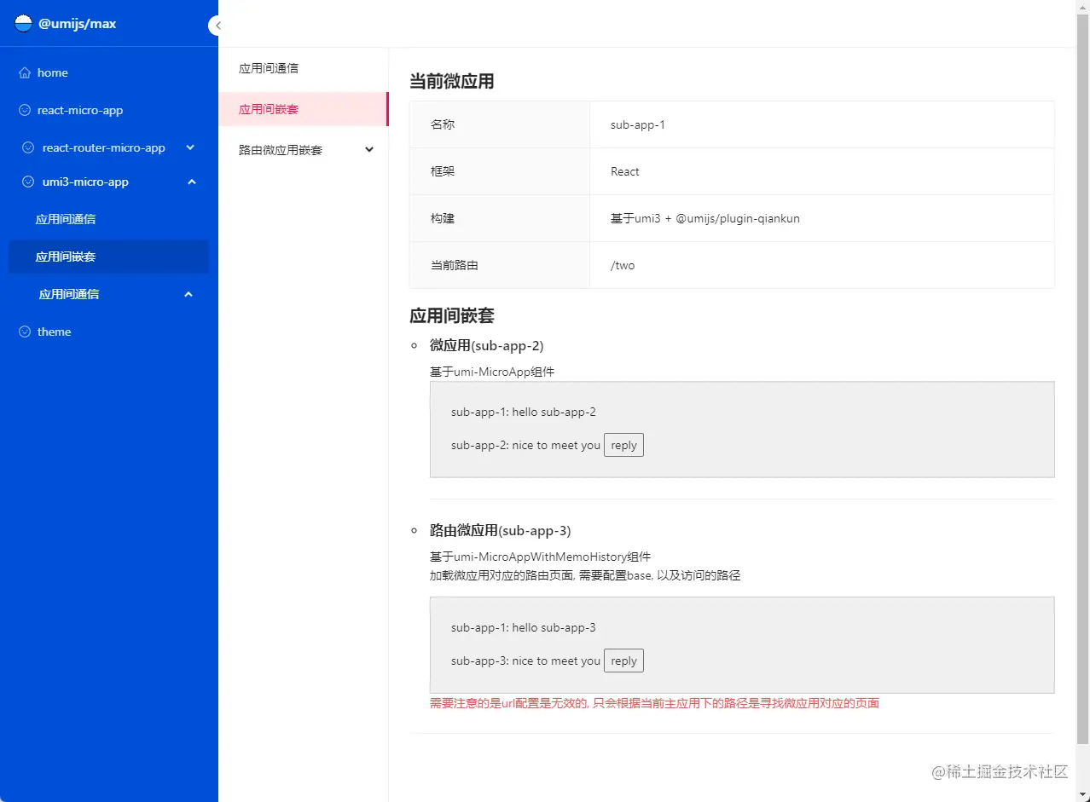The height and width of the screenshot is (802, 1090).
Task: Click the red warning text about url configuration
Action: click(x=652, y=702)
